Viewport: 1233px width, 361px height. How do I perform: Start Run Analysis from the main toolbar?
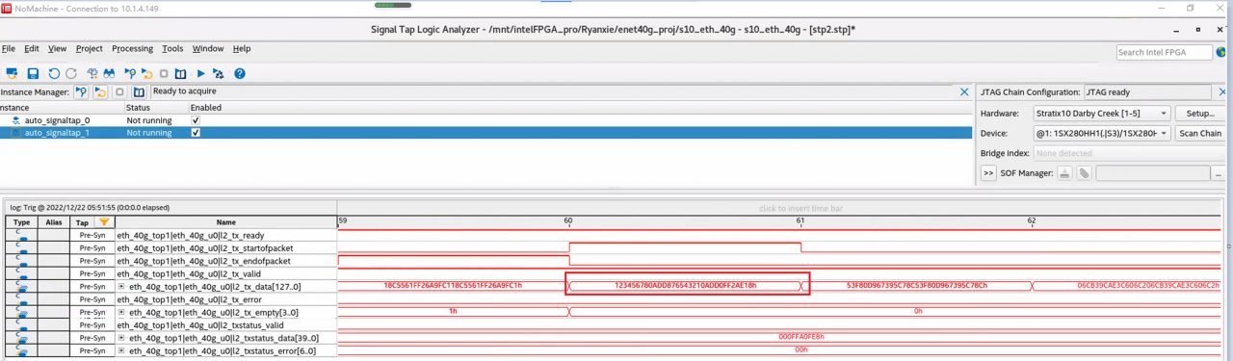[x=130, y=73]
